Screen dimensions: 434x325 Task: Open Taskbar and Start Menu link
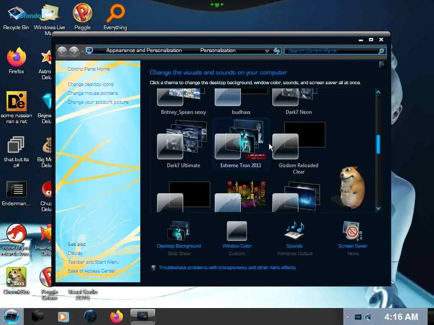(93, 262)
